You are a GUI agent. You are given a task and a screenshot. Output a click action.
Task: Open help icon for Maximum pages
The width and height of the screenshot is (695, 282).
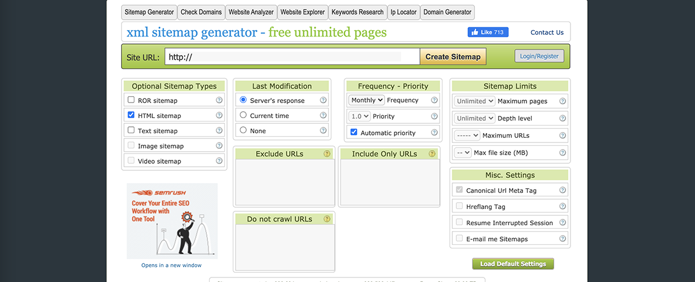pyautogui.click(x=562, y=101)
